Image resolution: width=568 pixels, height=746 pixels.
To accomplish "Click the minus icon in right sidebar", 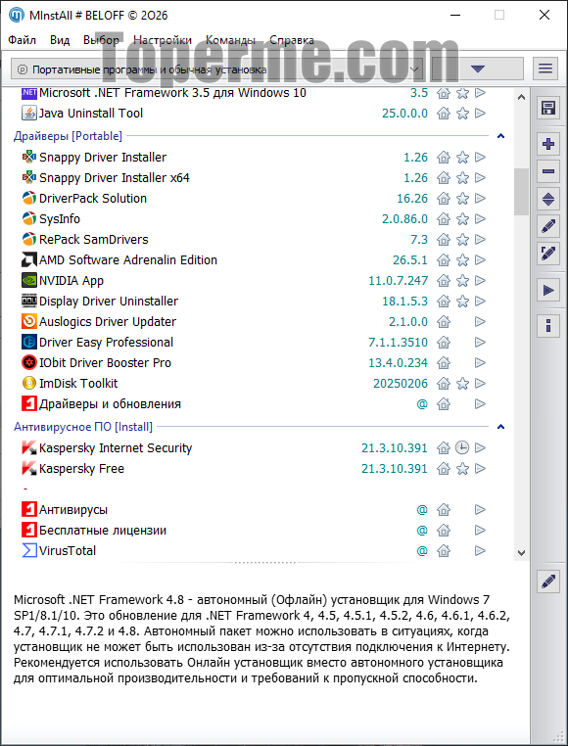I will [x=548, y=171].
